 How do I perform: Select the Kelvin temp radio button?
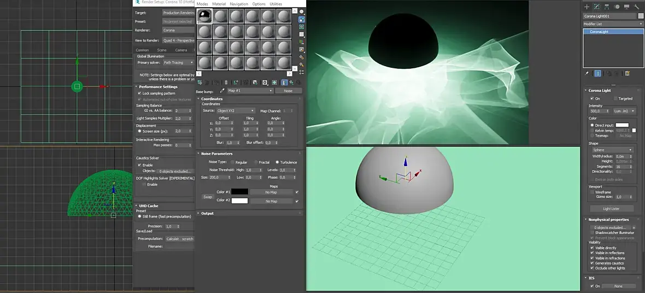pos(593,131)
